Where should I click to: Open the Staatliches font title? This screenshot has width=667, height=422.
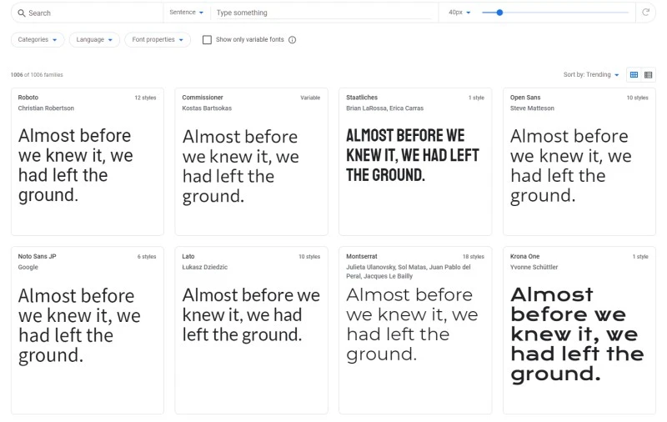(362, 98)
